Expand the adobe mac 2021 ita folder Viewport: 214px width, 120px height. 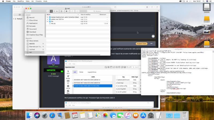coord(48,19)
